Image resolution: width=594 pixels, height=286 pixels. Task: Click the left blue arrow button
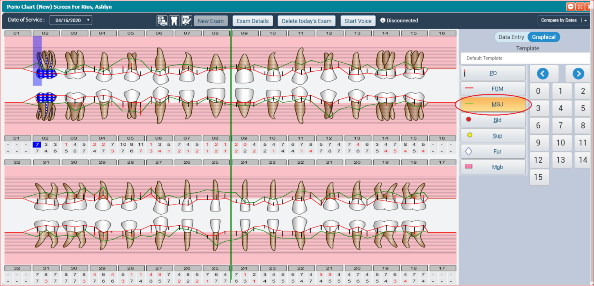click(x=542, y=74)
